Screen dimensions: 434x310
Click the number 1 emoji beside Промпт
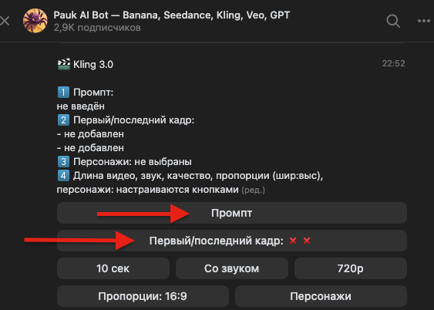(63, 93)
